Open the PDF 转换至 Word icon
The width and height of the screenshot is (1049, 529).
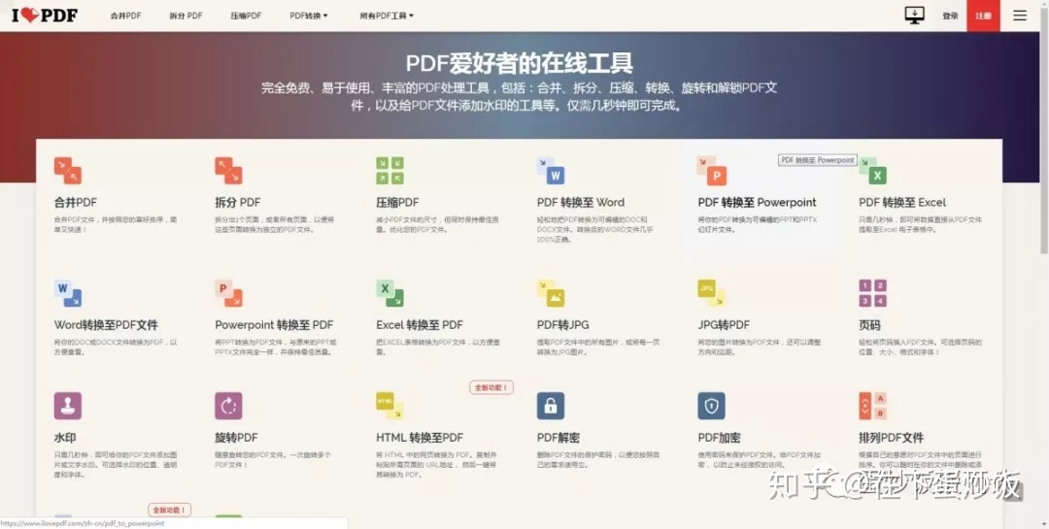tap(551, 171)
